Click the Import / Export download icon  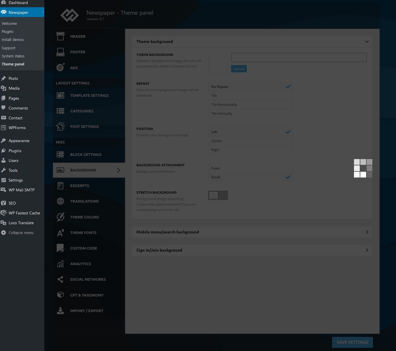60,310
